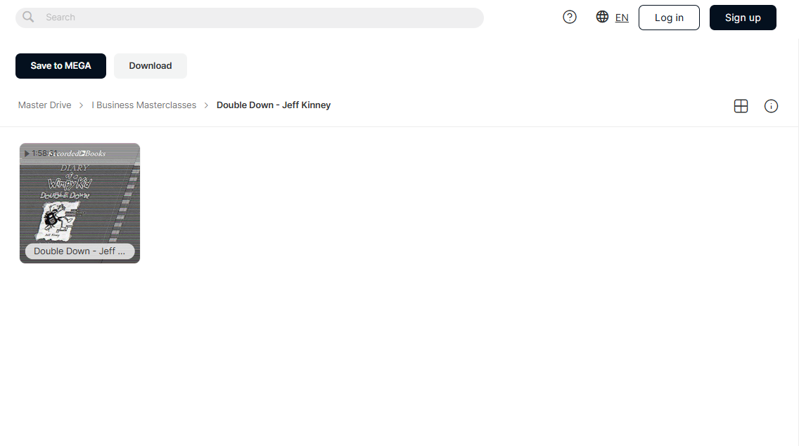Screen dimensions: 799x446
Task: Switch to grid view layout icon
Action: coord(741,106)
